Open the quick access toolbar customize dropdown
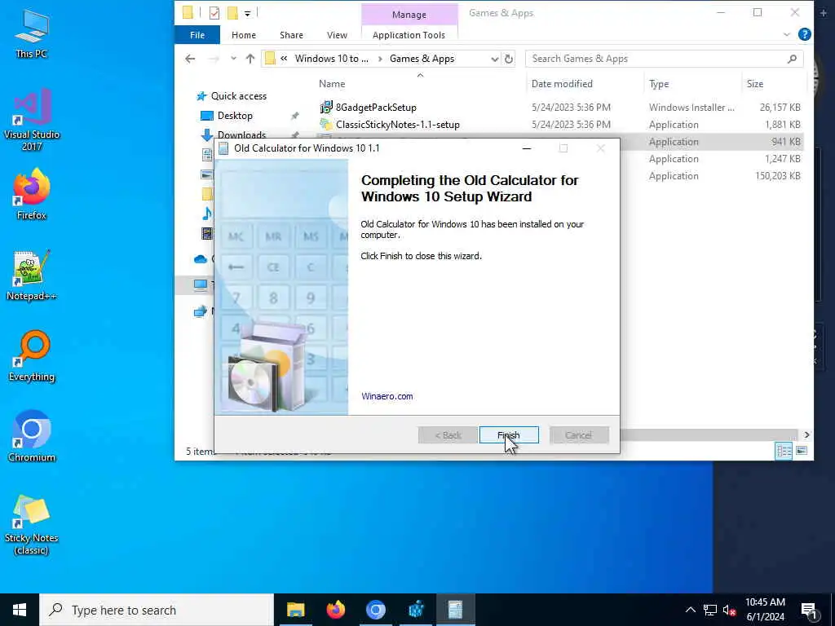The height and width of the screenshot is (626, 835). (248, 13)
